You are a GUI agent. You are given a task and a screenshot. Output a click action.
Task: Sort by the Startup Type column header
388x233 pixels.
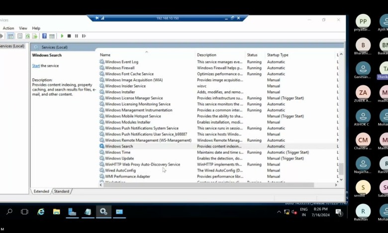tap(278, 55)
